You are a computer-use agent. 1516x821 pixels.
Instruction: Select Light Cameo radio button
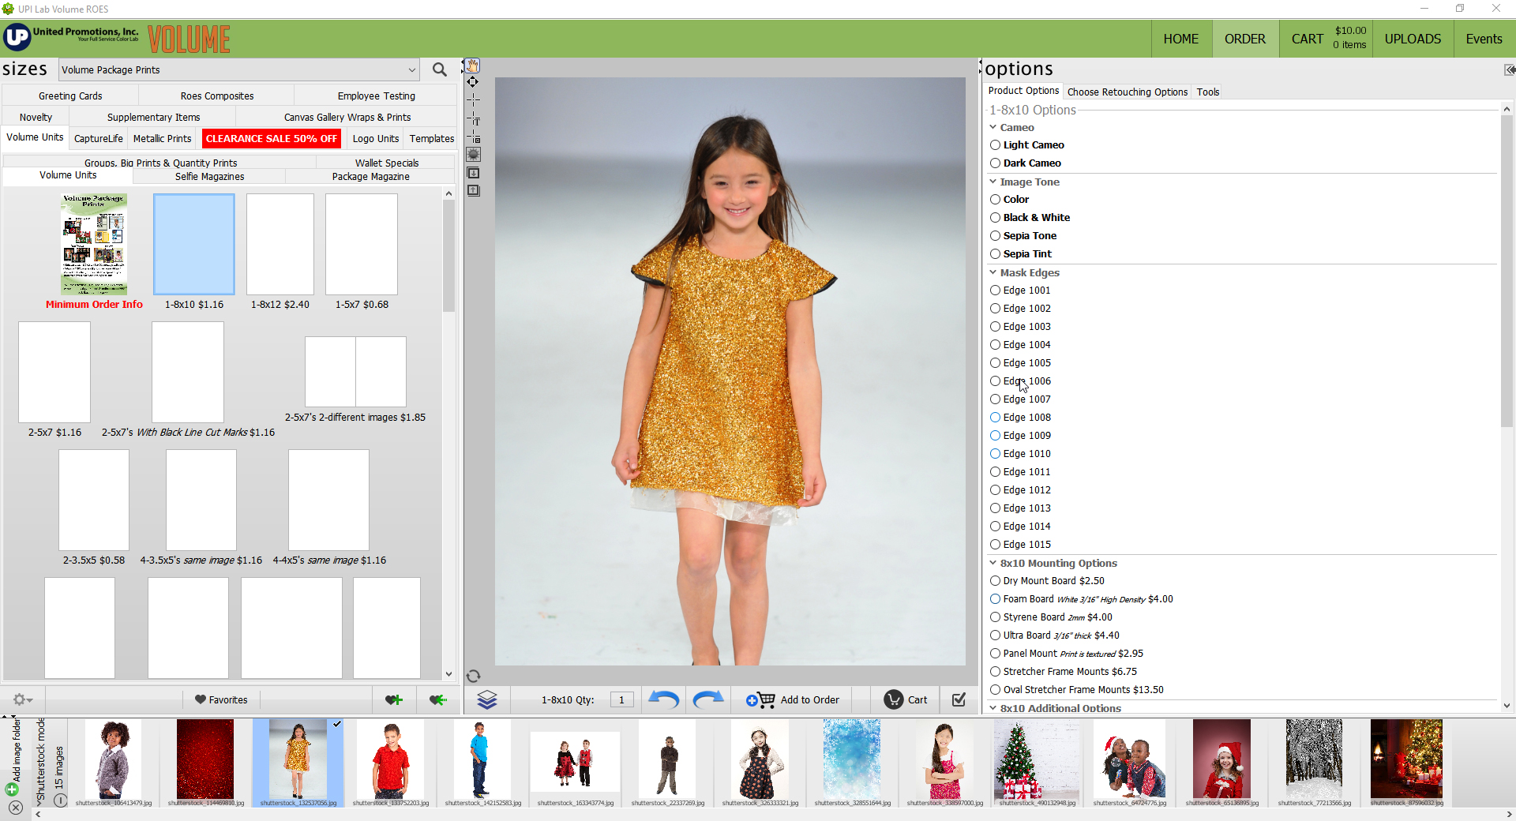point(996,145)
